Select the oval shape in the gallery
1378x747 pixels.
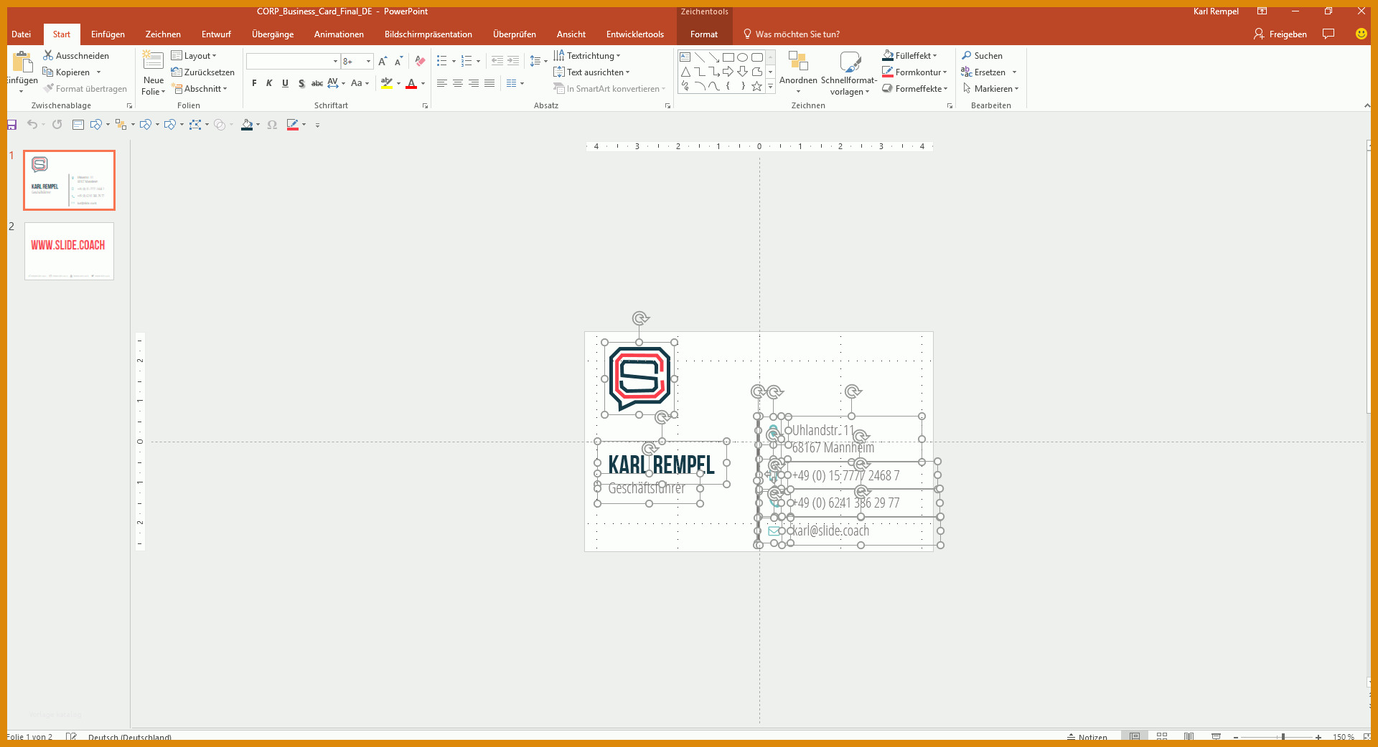742,57
